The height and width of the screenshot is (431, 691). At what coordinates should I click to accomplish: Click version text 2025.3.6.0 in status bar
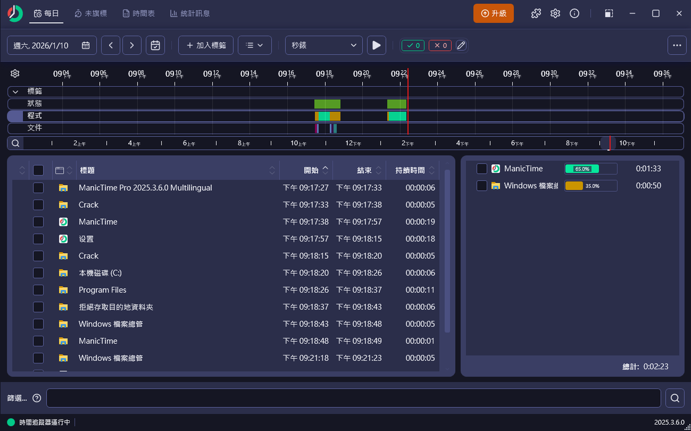click(x=669, y=422)
